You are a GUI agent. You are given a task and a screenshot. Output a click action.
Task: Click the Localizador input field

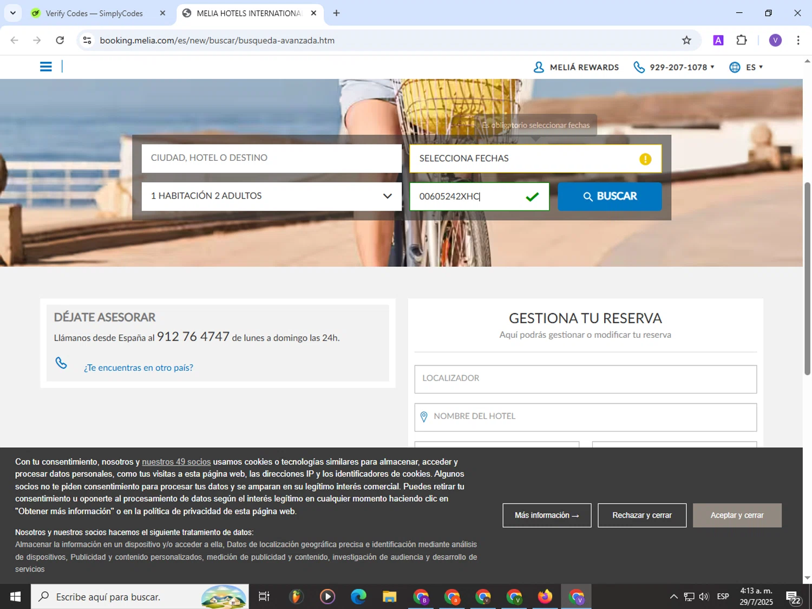pos(585,379)
